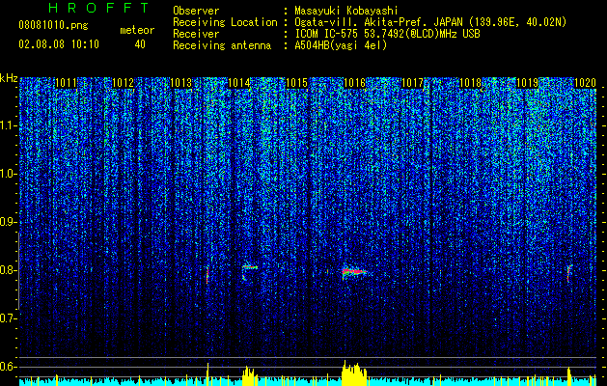
Task: Click time marker 1011
Action: [66, 83]
